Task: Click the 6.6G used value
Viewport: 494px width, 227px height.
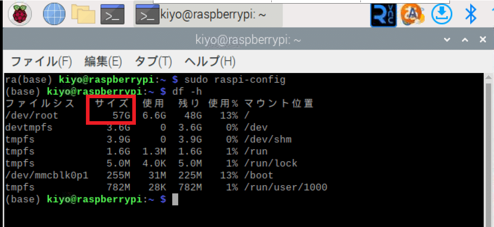Action: tap(154, 116)
